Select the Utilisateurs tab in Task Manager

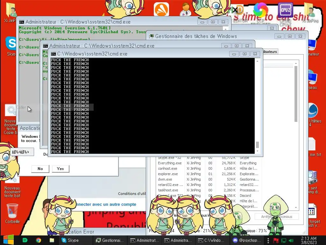270,52
